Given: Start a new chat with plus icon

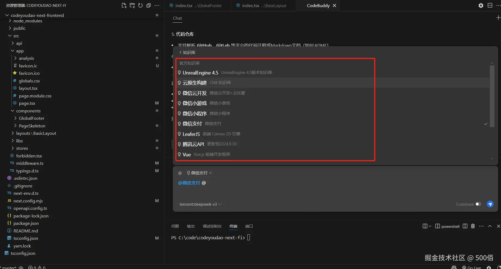Looking at the screenshot, I should [498, 18].
